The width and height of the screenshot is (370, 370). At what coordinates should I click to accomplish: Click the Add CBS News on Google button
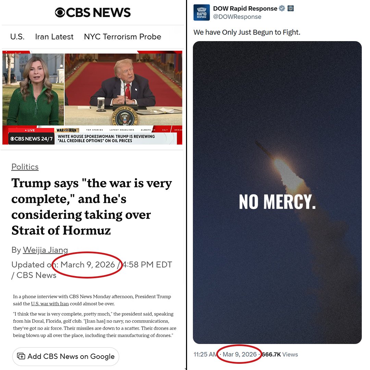tap(65, 356)
